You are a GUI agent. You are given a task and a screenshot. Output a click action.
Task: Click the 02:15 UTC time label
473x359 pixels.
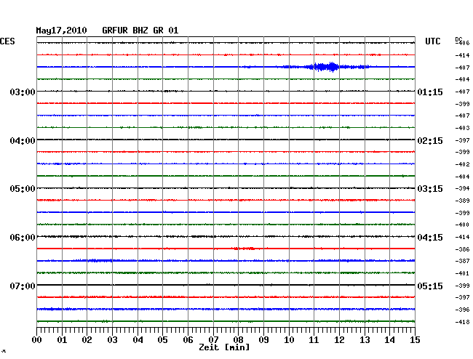430,141
